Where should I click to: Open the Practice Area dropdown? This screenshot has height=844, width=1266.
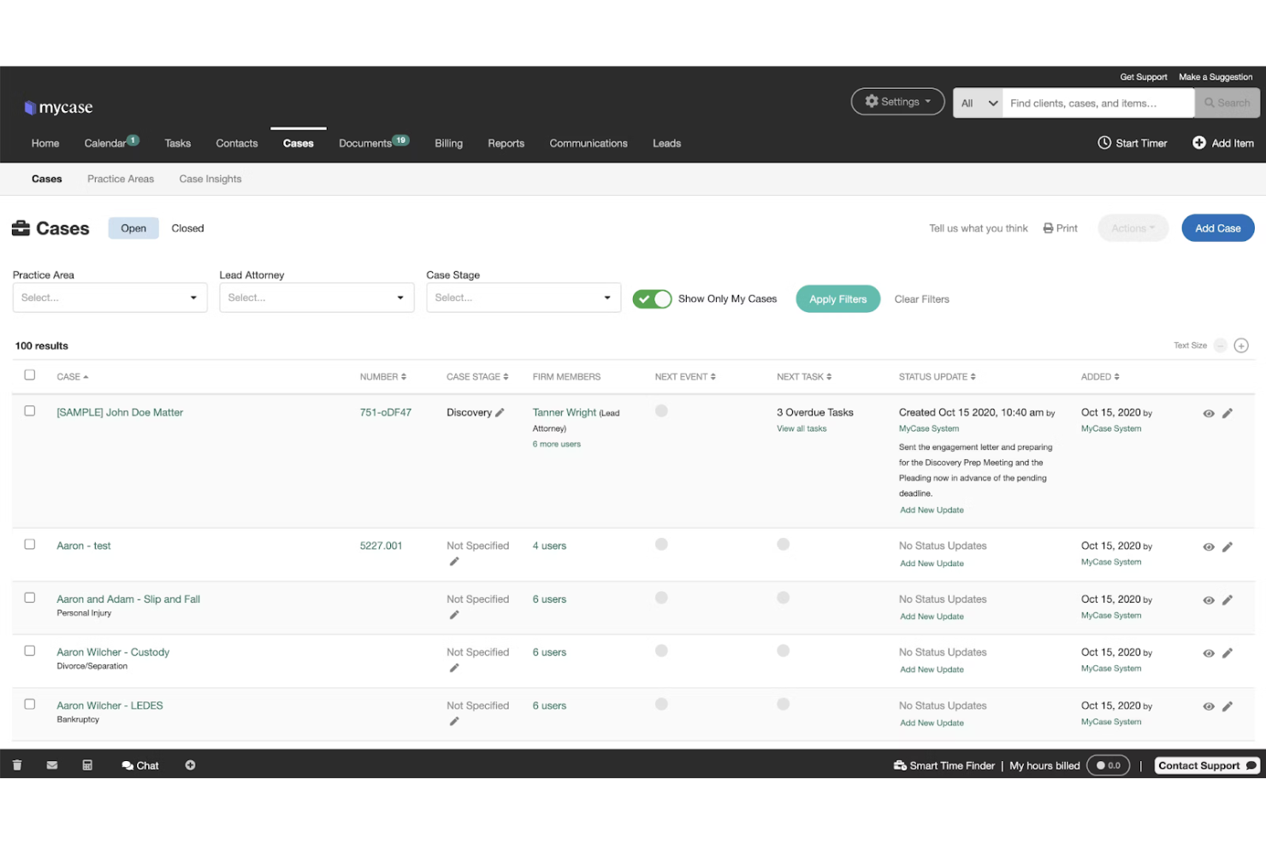click(x=109, y=297)
